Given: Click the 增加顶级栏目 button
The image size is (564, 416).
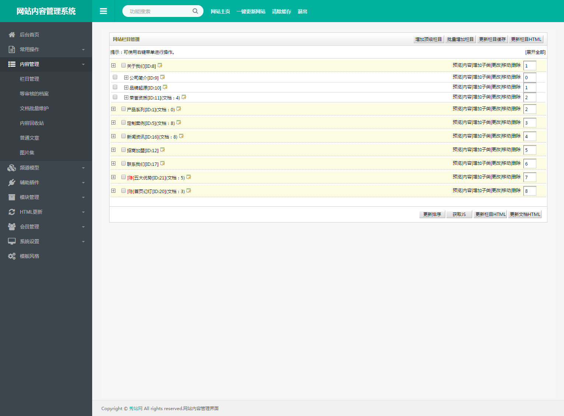Looking at the screenshot, I should pos(428,39).
